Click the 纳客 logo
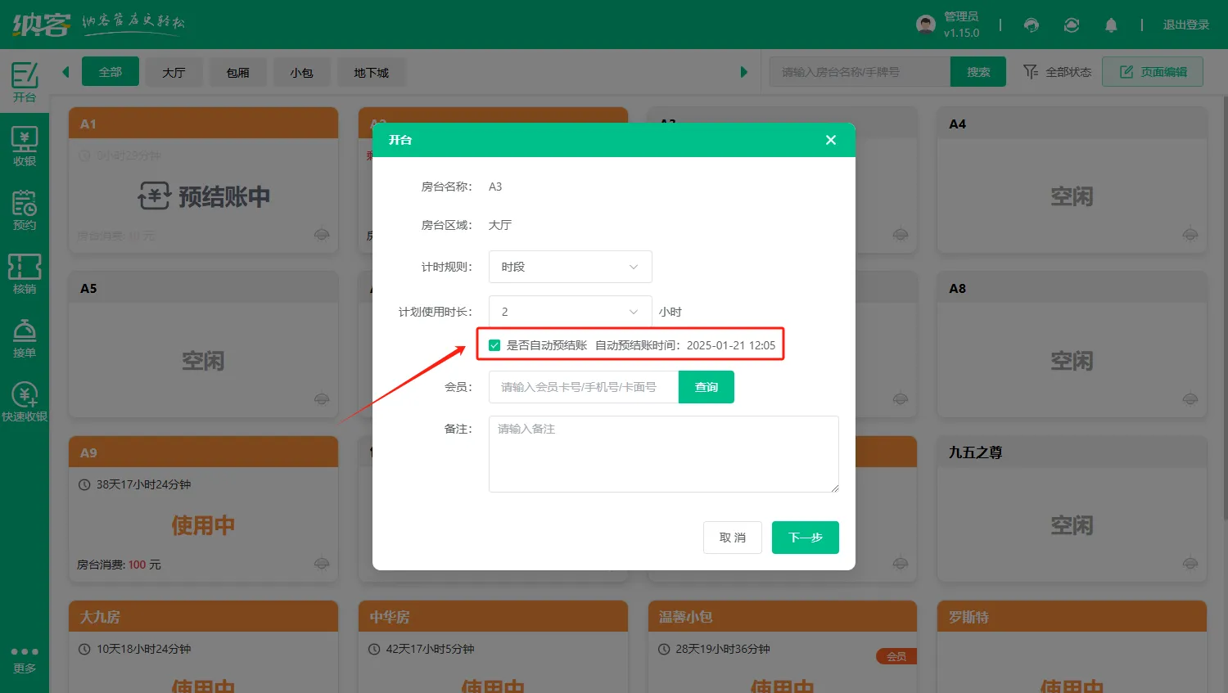 (x=41, y=25)
